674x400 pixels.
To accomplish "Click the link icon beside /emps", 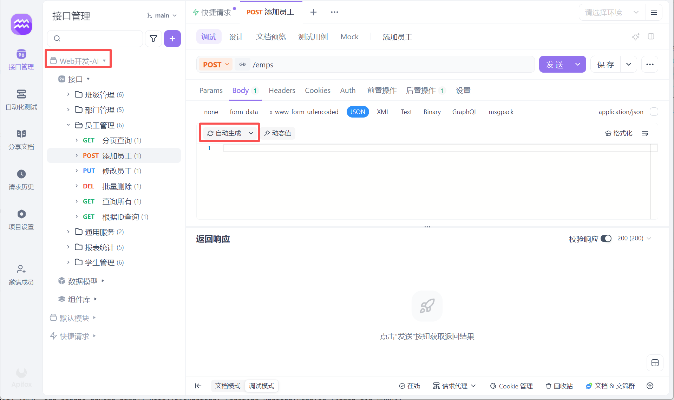I will click(x=242, y=65).
